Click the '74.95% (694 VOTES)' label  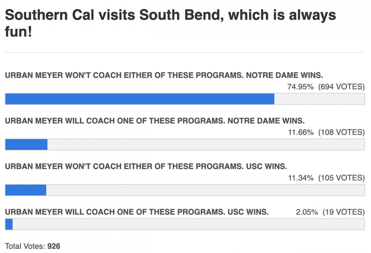tap(326, 87)
